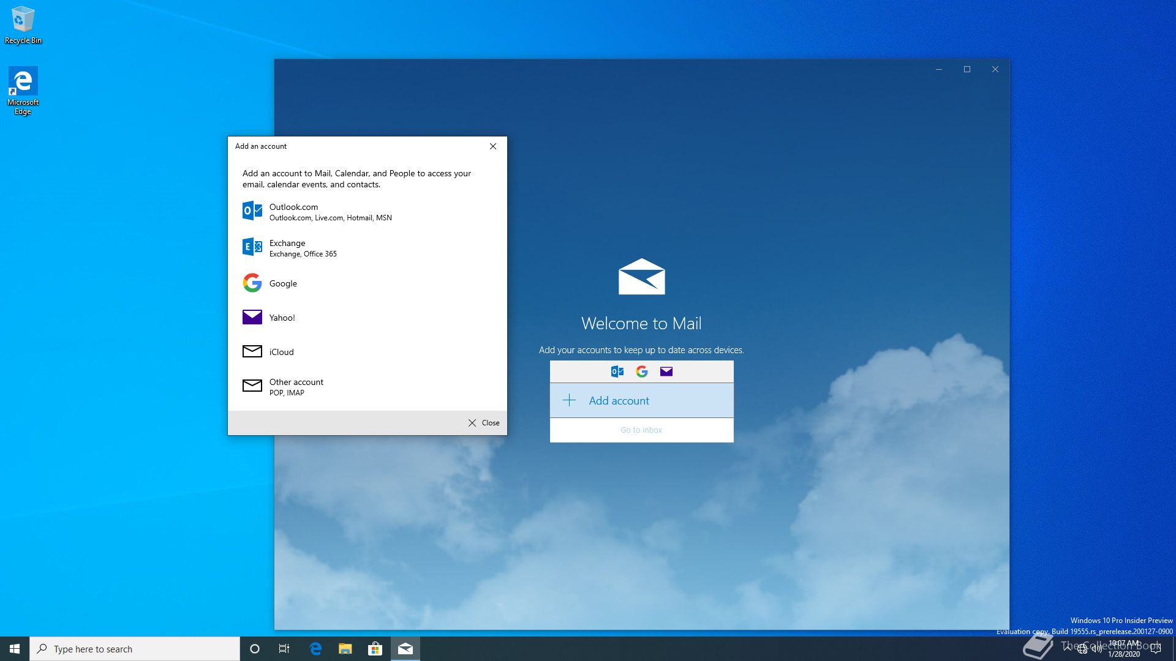The width and height of the screenshot is (1176, 661).
Task: Click the 'Exchange, Office 365' subtitle
Action: (x=303, y=254)
